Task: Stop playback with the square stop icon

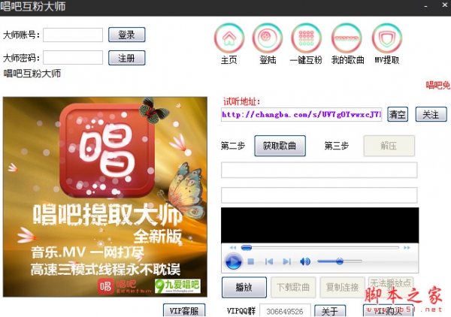Action: 250,261
